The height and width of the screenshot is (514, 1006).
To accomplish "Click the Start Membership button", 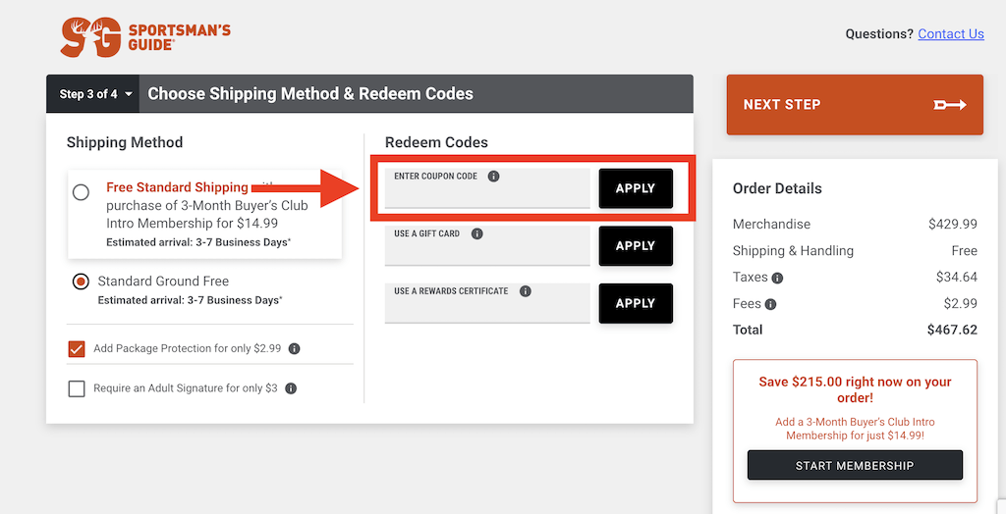I will (855, 465).
